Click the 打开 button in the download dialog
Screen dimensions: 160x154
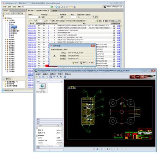[x=75, y=63]
